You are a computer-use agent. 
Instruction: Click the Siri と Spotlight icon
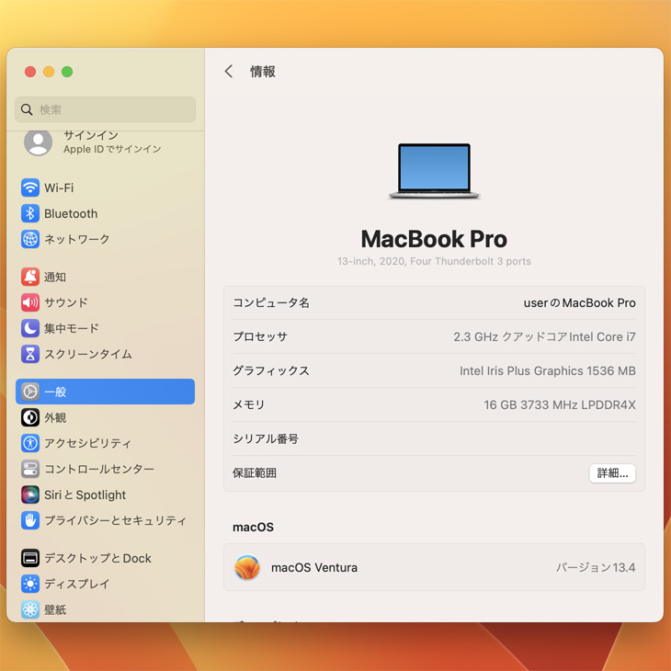click(x=30, y=495)
